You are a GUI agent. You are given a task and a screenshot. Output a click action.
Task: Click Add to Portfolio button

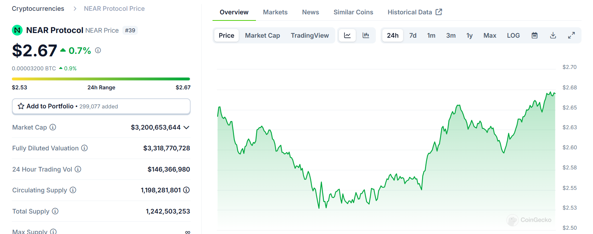tap(101, 107)
